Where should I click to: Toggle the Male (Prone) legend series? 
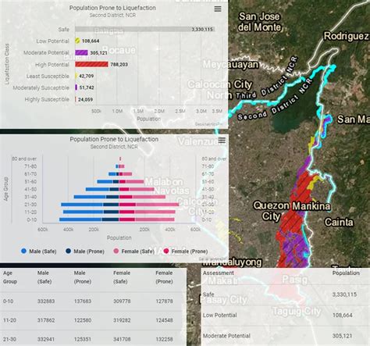click(x=86, y=251)
